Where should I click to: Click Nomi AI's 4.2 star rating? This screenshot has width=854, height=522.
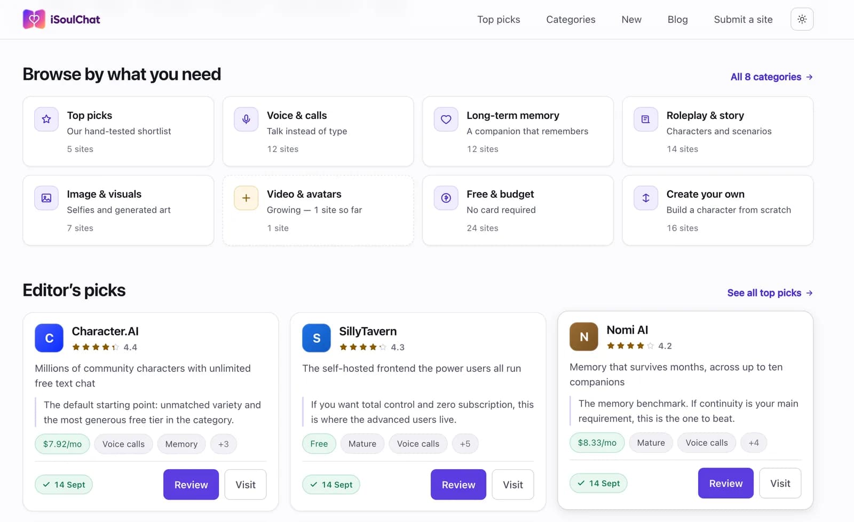click(x=639, y=346)
